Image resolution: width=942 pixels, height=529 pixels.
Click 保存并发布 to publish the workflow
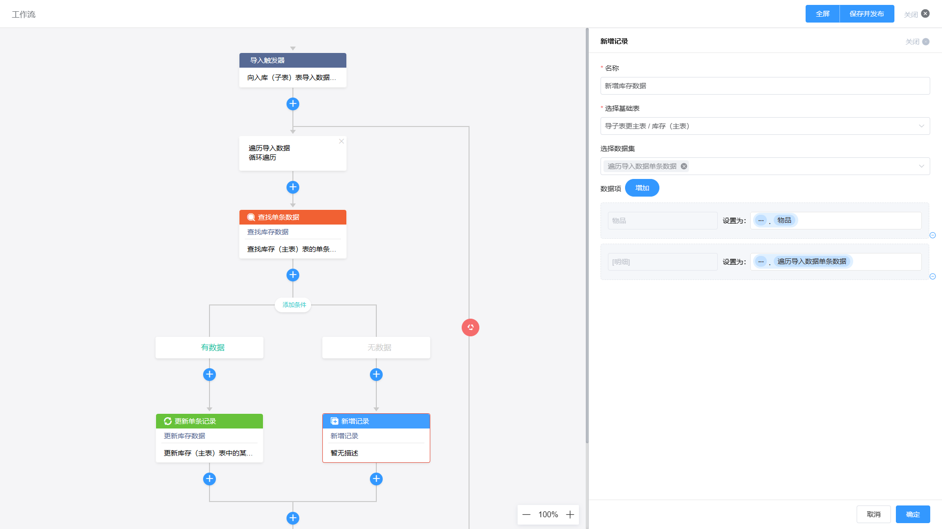[867, 14]
